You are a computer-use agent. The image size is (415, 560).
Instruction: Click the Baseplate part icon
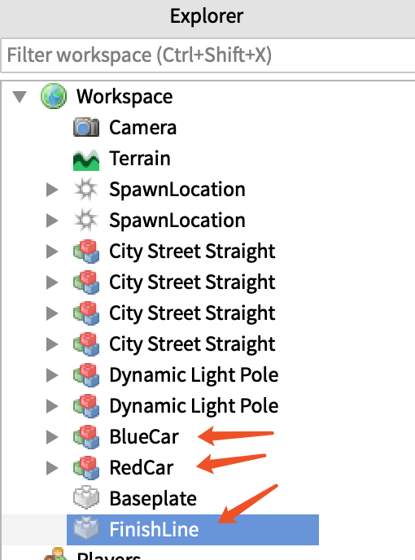point(86,498)
